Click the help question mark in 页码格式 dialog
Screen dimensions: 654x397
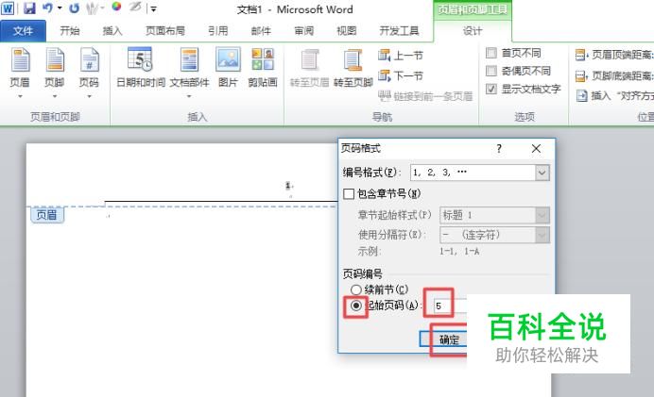tap(499, 149)
